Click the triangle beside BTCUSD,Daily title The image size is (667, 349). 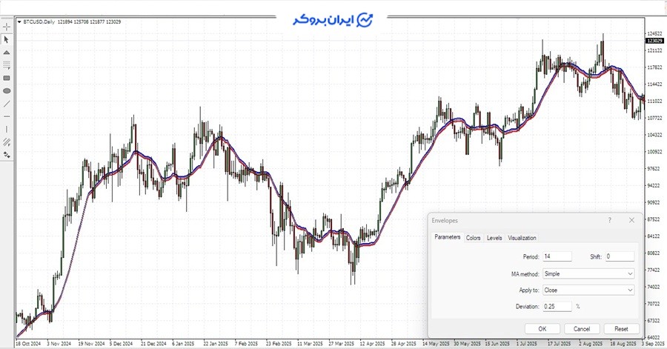(19, 21)
